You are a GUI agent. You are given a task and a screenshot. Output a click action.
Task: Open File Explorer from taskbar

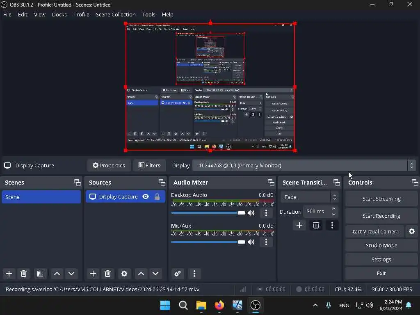tap(201, 305)
